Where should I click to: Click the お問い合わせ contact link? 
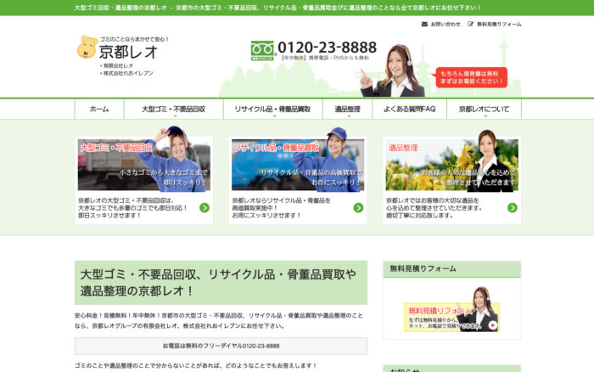pos(445,24)
